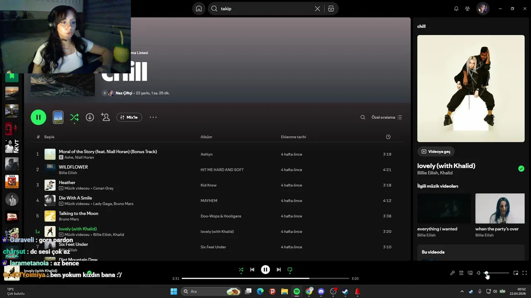Open the Heather track
The image size is (531, 298).
click(67, 183)
